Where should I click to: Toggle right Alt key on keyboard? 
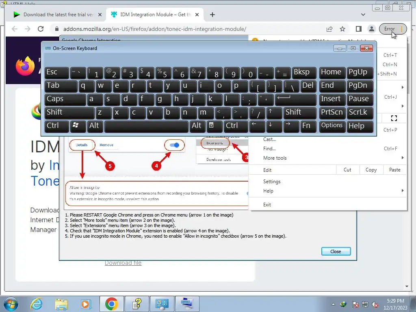pyautogui.click(x=197, y=126)
